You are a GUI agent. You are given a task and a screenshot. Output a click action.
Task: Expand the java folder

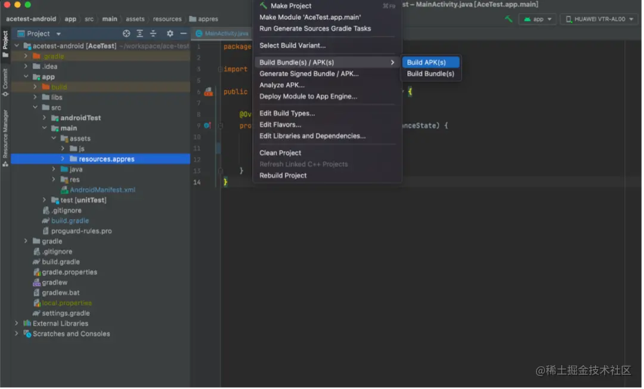[54, 169]
